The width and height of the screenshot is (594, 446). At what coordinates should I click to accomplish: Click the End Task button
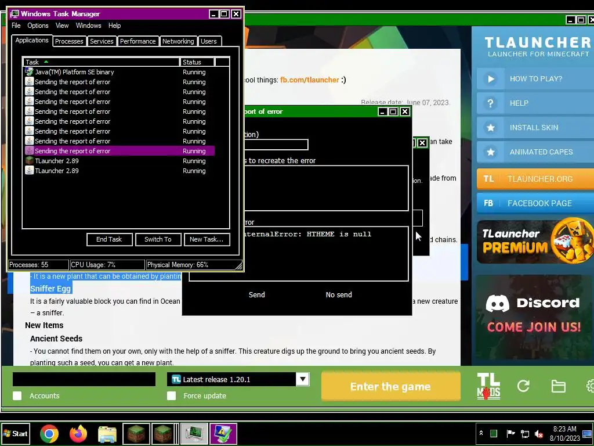pyautogui.click(x=109, y=239)
